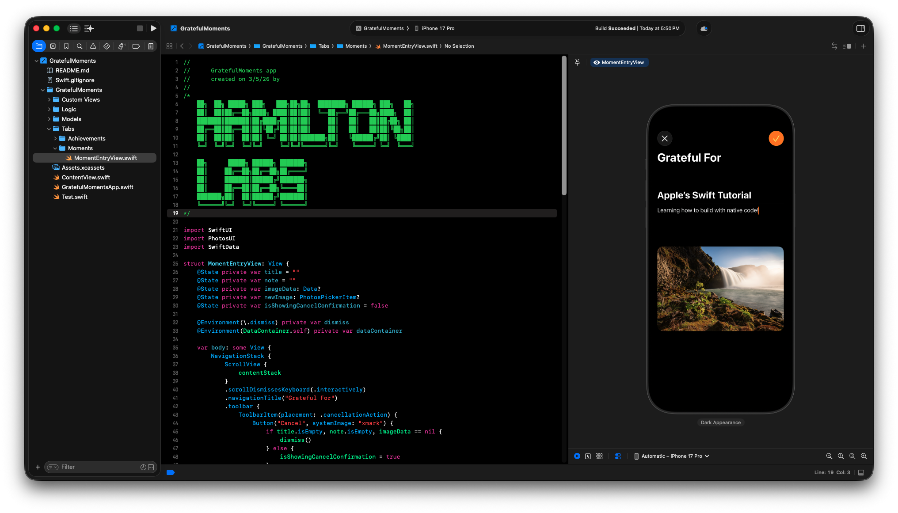Toggle navigator sidebar list button
Image resolution: width=898 pixels, height=513 pixels.
pyautogui.click(x=74, y=28)
